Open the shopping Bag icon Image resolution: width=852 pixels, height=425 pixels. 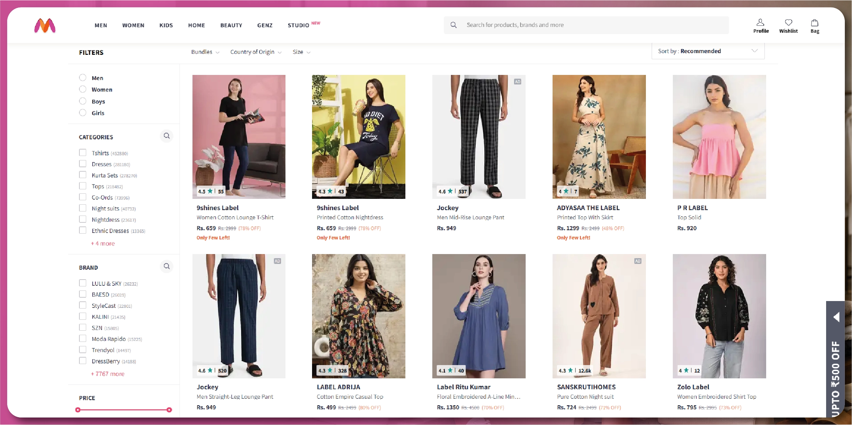point(815,22)
